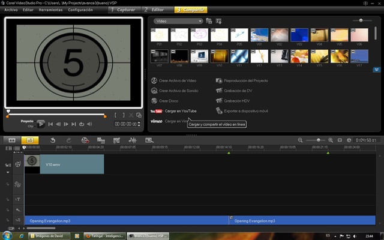This screenshot has height=240, width=384.
Task: Click the preview scrubber playhead handle
Action: coord(8,112)
